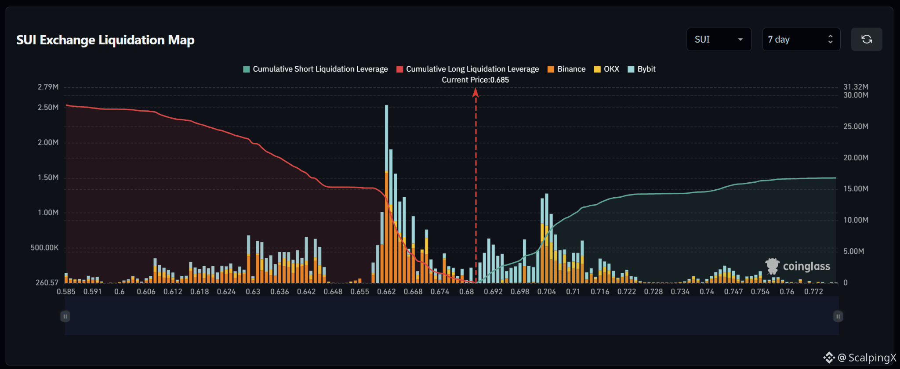Click the left axis value 260.57
The image size is (900, 369).
[x=47, y=282]
